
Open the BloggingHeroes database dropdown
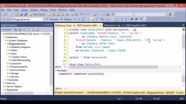click(x=42, y=19)
